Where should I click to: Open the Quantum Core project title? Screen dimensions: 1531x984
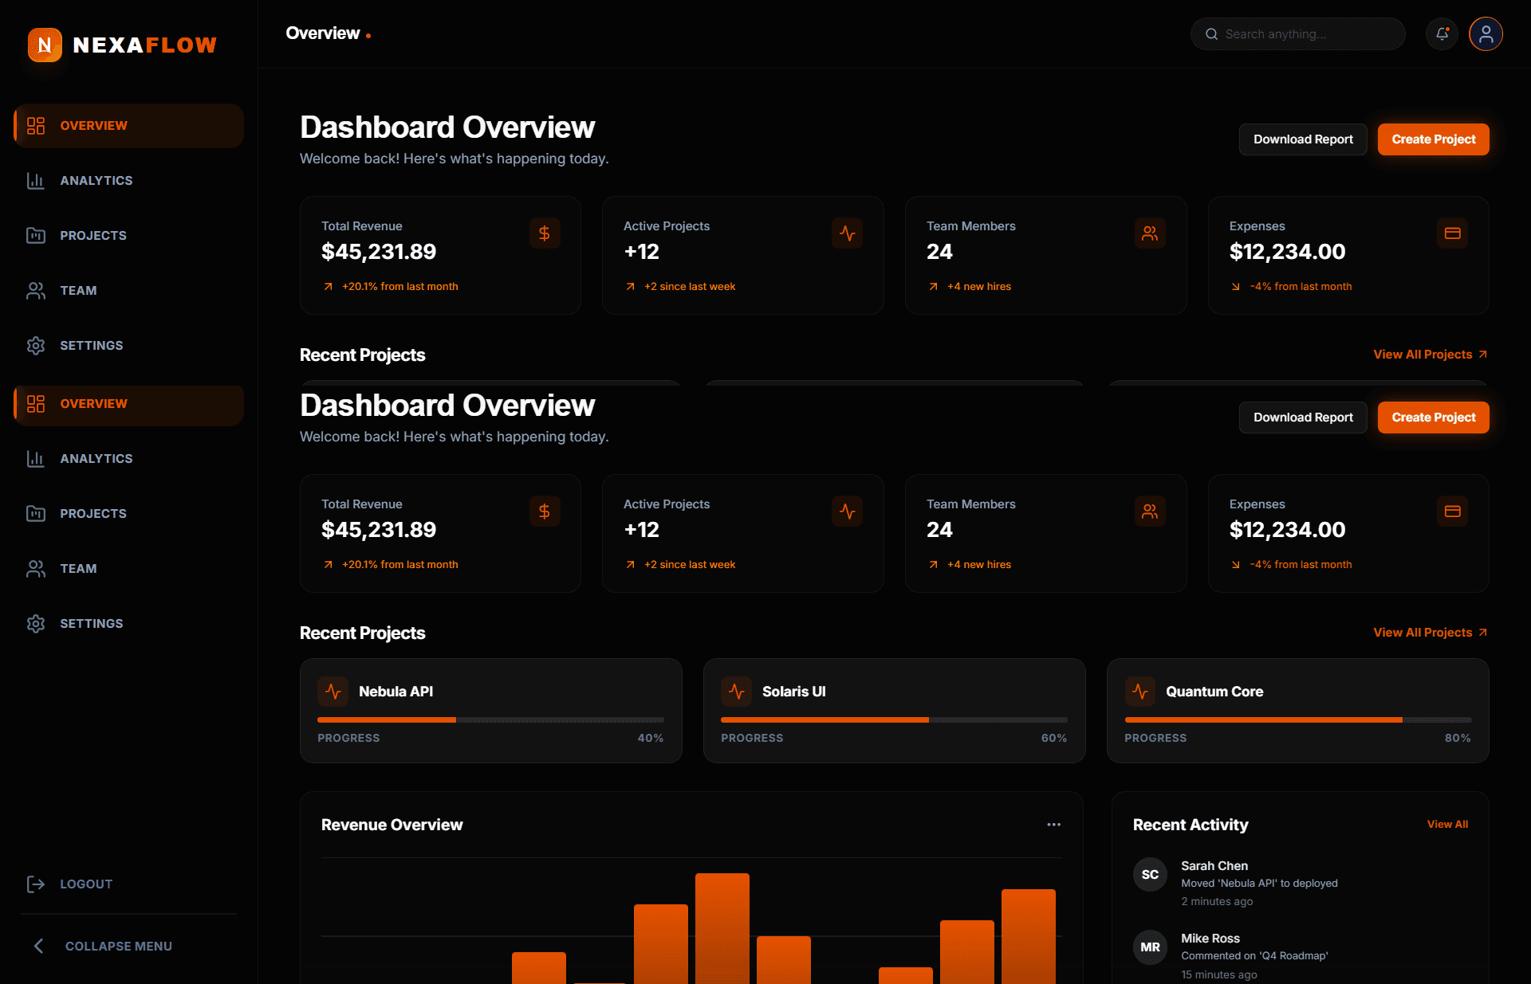tap(1214, 692)
